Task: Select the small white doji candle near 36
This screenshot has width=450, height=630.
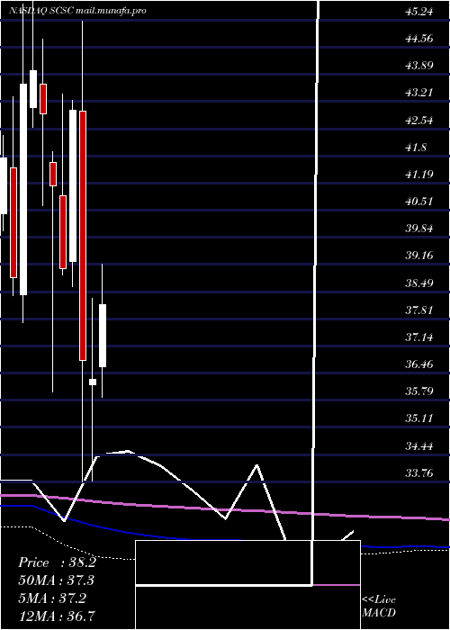Action: (x=93, y=382)
